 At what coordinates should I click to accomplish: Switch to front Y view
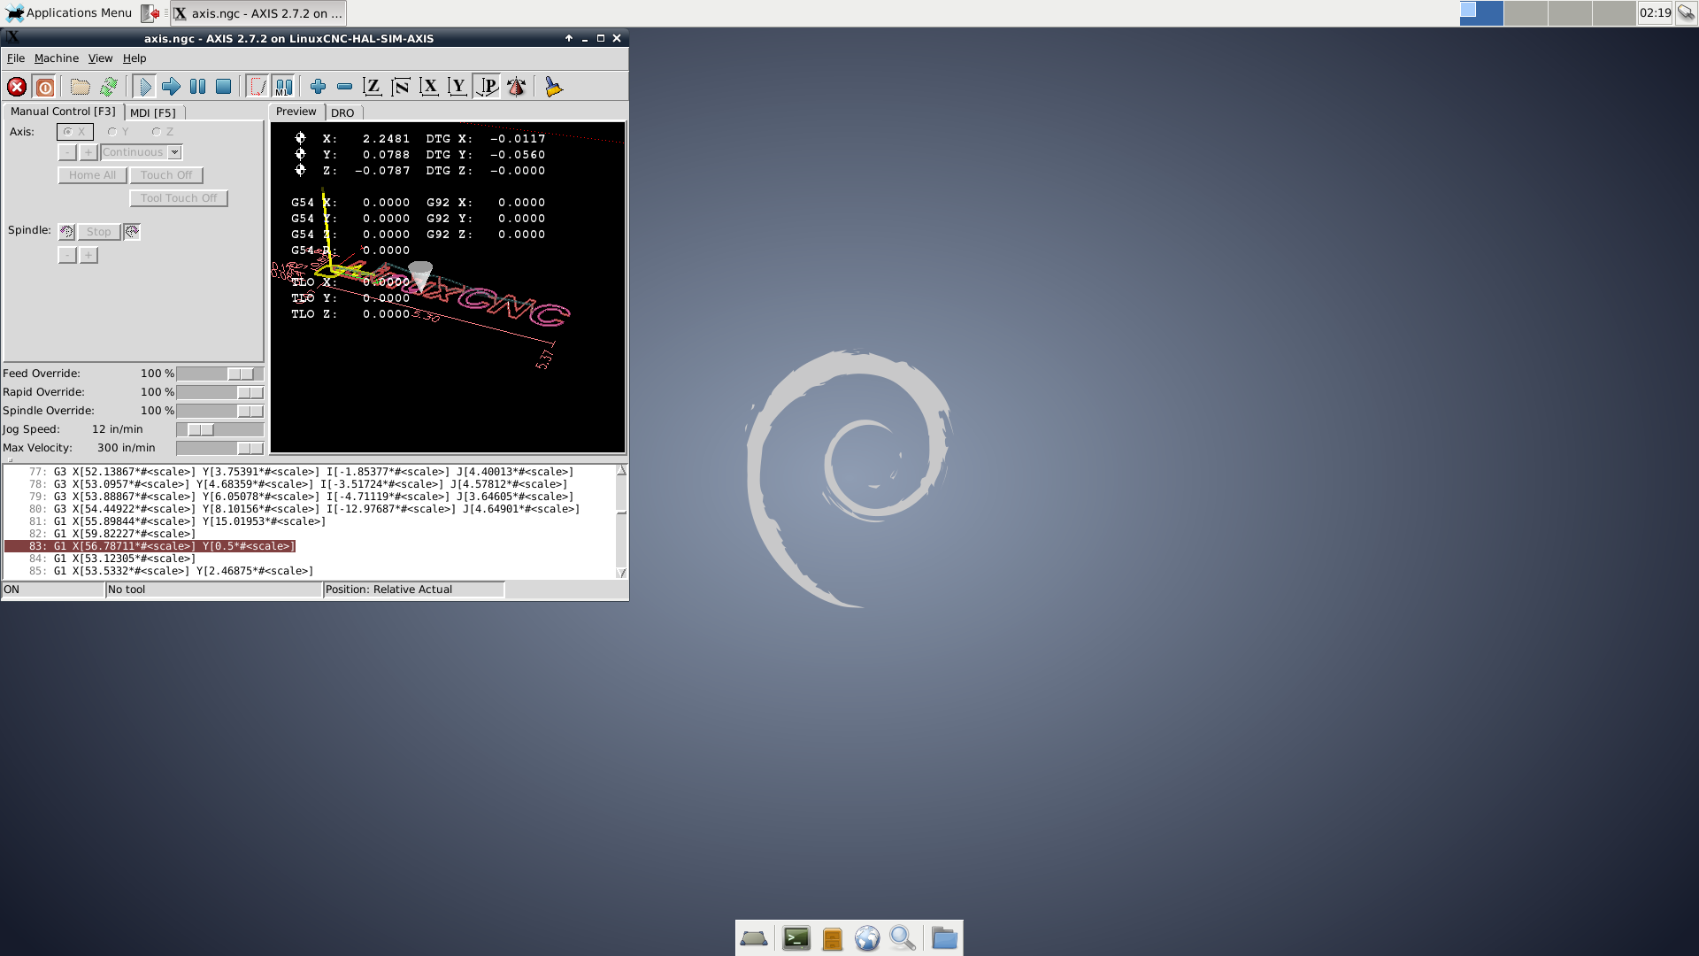click(x=457, y=87)
